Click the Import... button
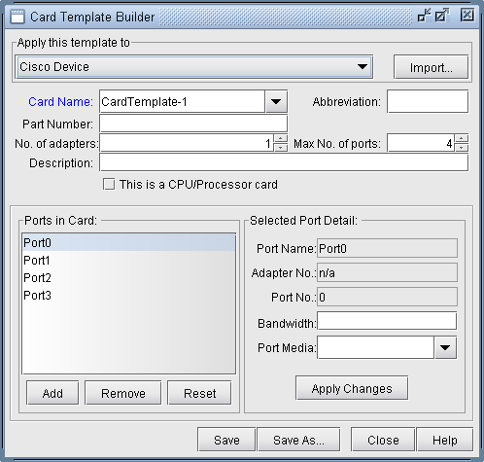The width and height of the screenshot is (484, 462). click(x=431, y=67)
